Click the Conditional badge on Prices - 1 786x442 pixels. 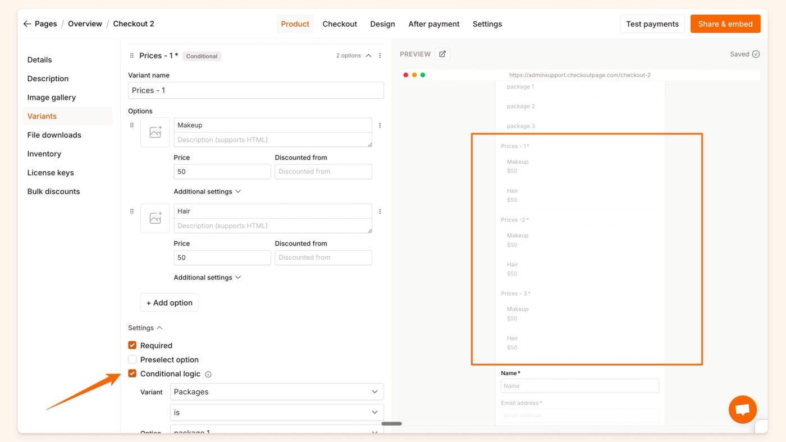pos(202,56)
